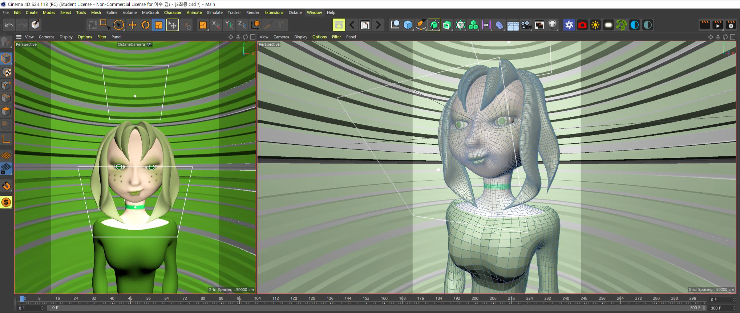Click the yellow reset PSR tray icon
Image resolution: width=740 pixels, height=313 pixels.
(x=339, y=25)
